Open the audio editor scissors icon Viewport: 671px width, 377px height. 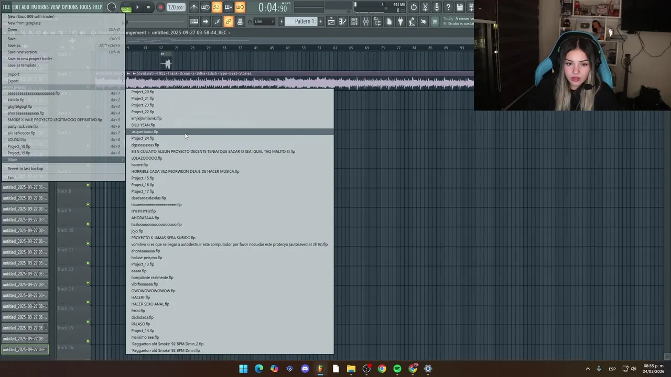pos(425,7)
